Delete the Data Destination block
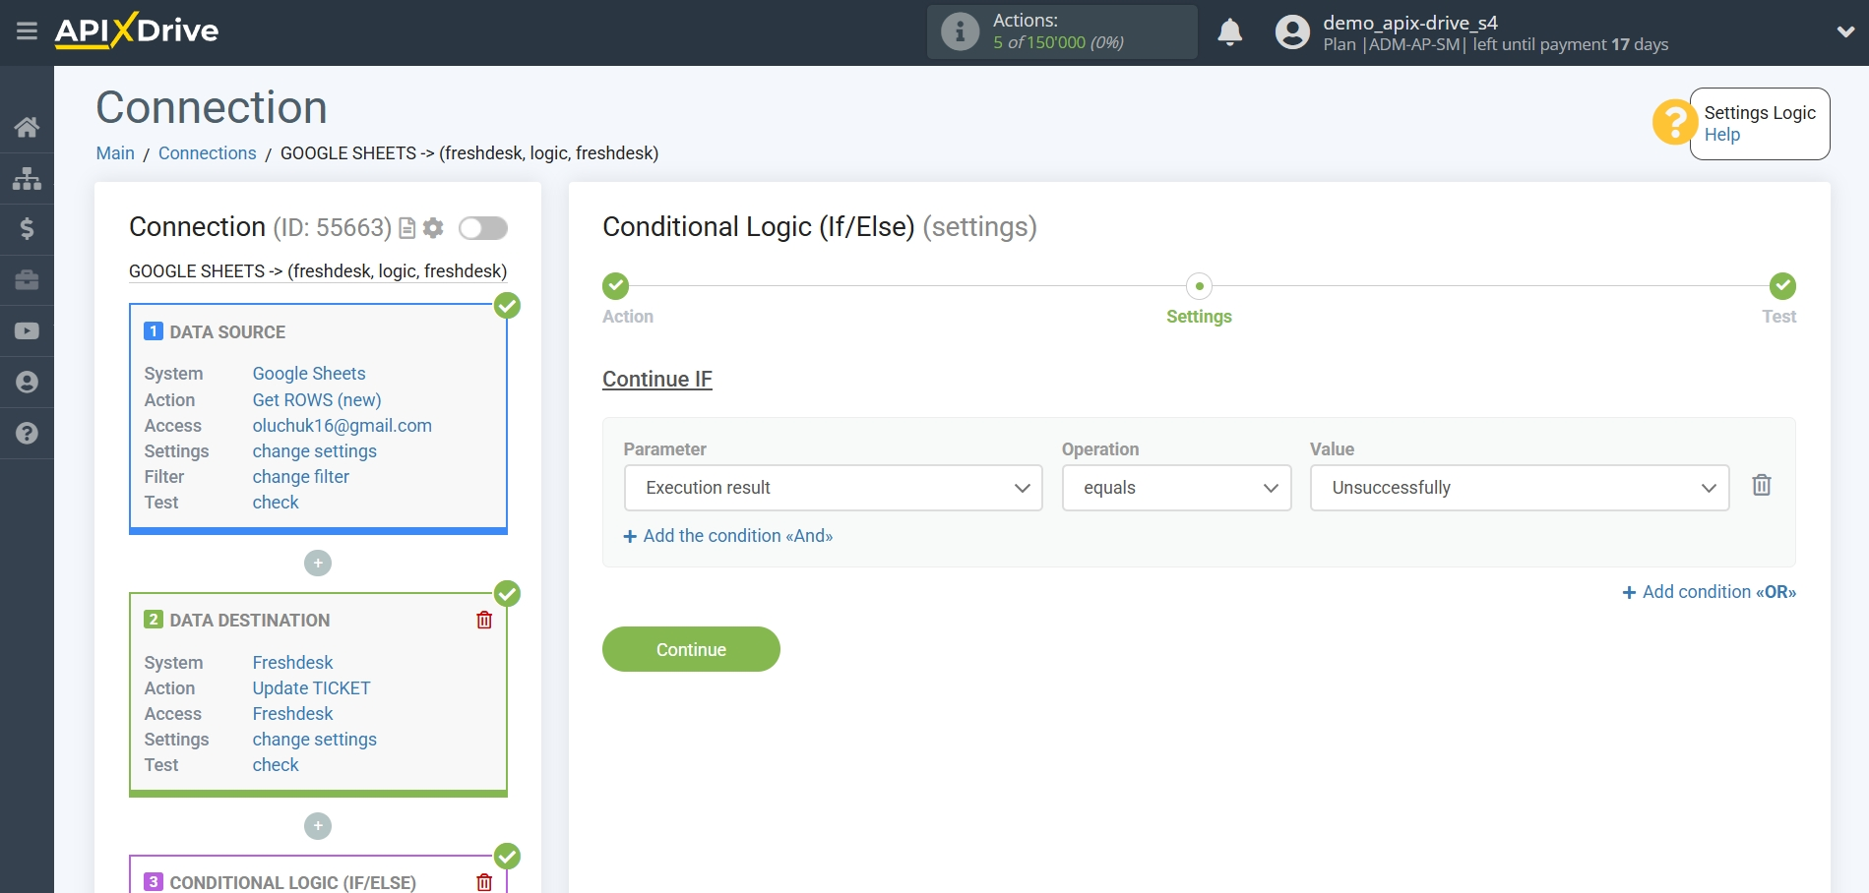 [484, 620]
